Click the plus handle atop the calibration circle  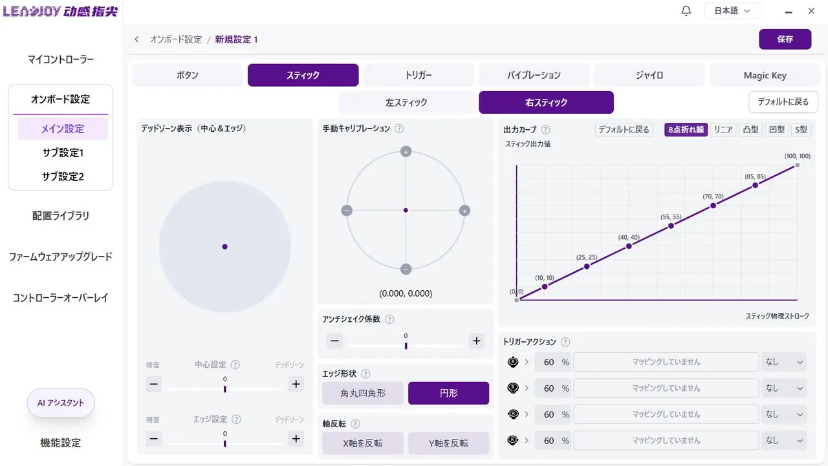point(406,152)
